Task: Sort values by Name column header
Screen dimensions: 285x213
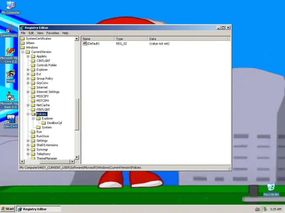Action: click(98, 39)
